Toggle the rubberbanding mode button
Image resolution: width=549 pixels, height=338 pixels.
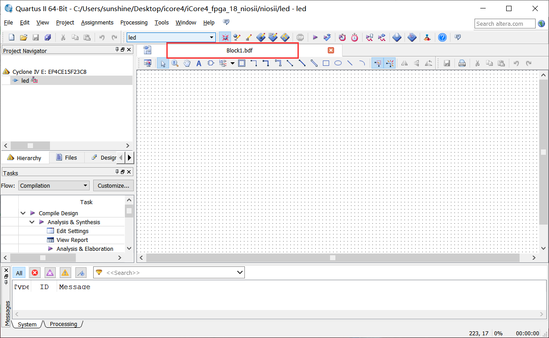(x=389, y=63)
